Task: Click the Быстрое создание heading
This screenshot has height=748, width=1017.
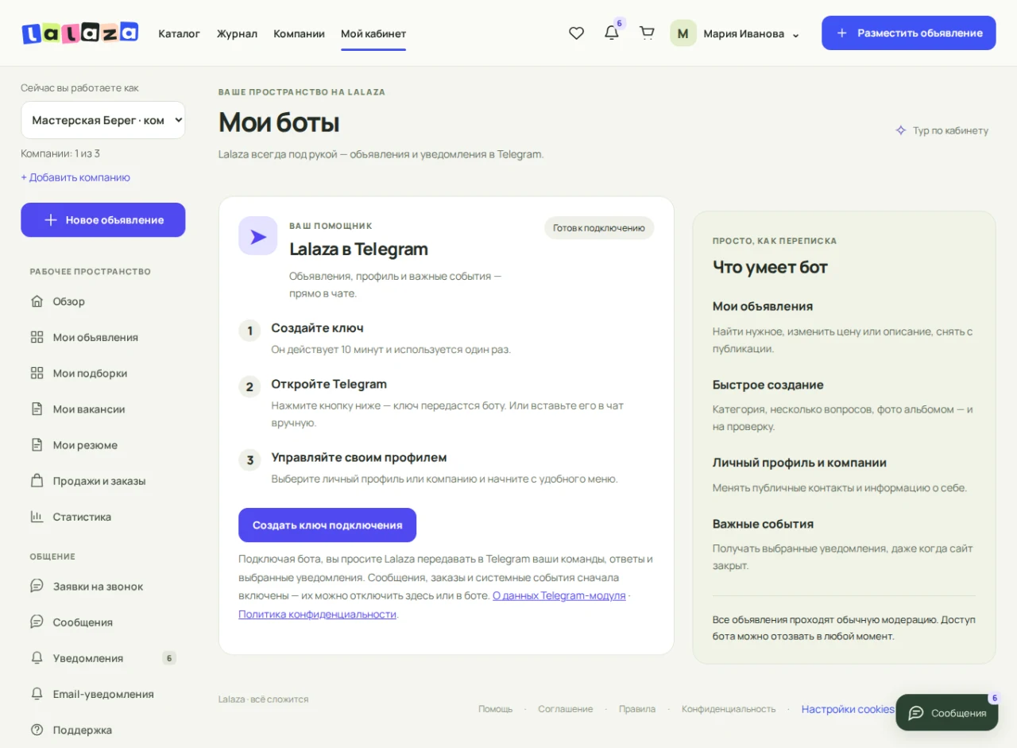Action: pos(768,385)
